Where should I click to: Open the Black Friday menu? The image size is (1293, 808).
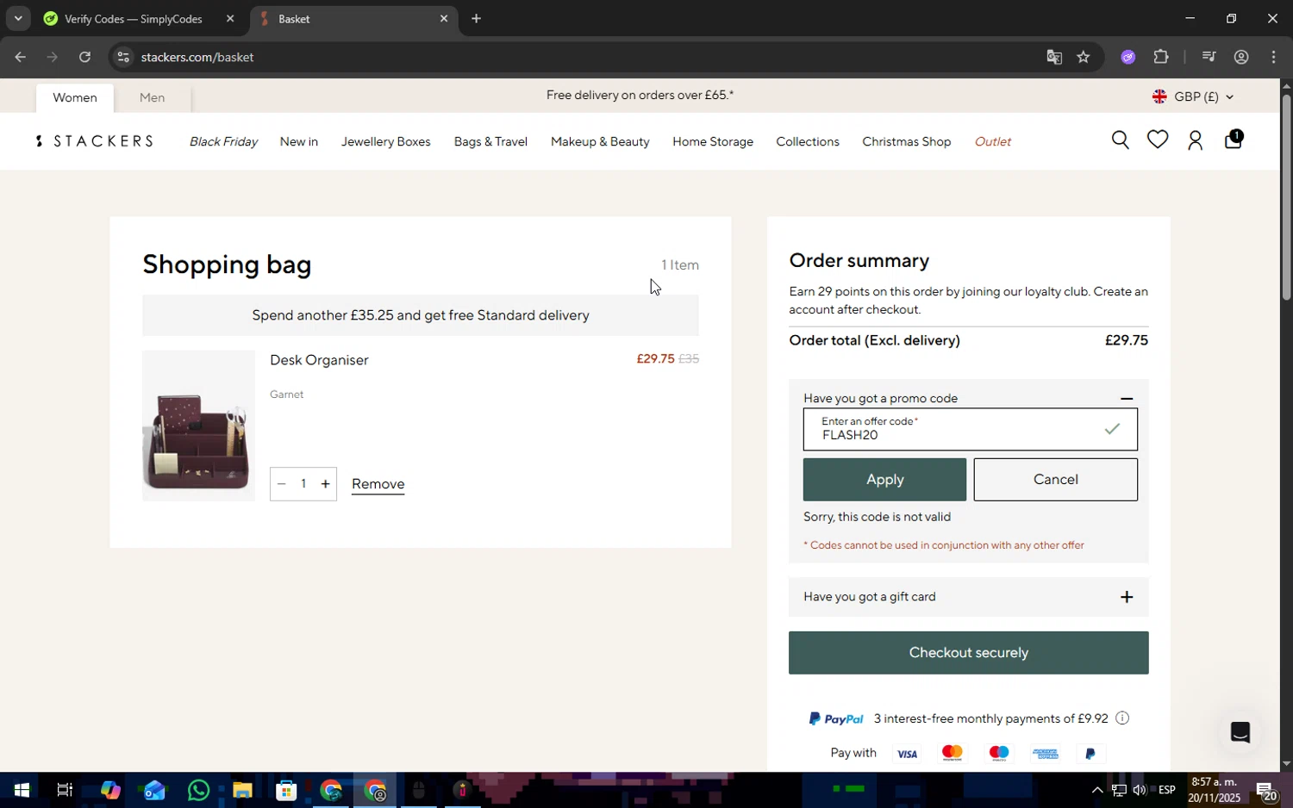[x=223, y=141]
